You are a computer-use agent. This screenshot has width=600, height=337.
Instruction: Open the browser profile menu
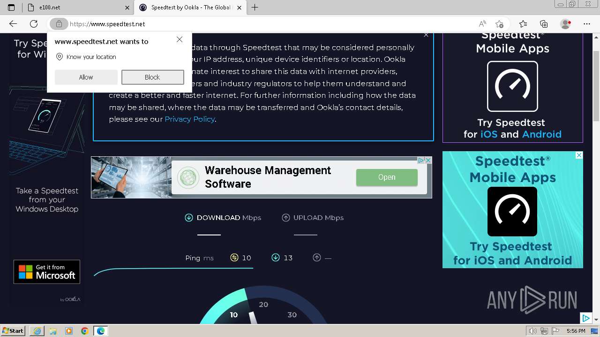pyautogui.click(x=566, y=24)
